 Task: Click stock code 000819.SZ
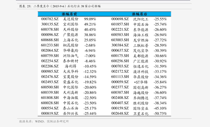(50, 113)
